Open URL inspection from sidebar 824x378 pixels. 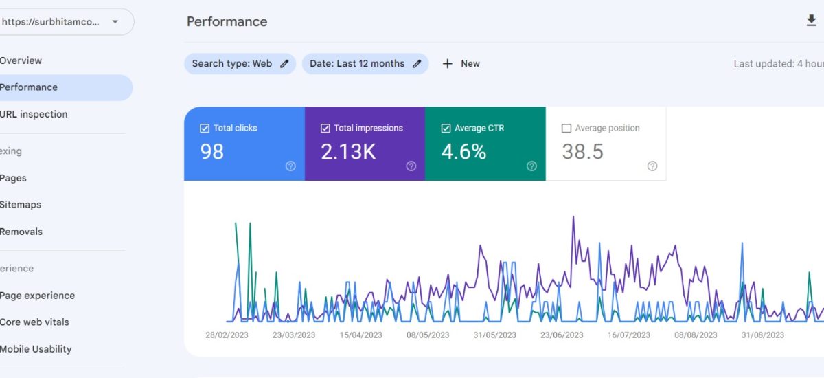[34, 114]
